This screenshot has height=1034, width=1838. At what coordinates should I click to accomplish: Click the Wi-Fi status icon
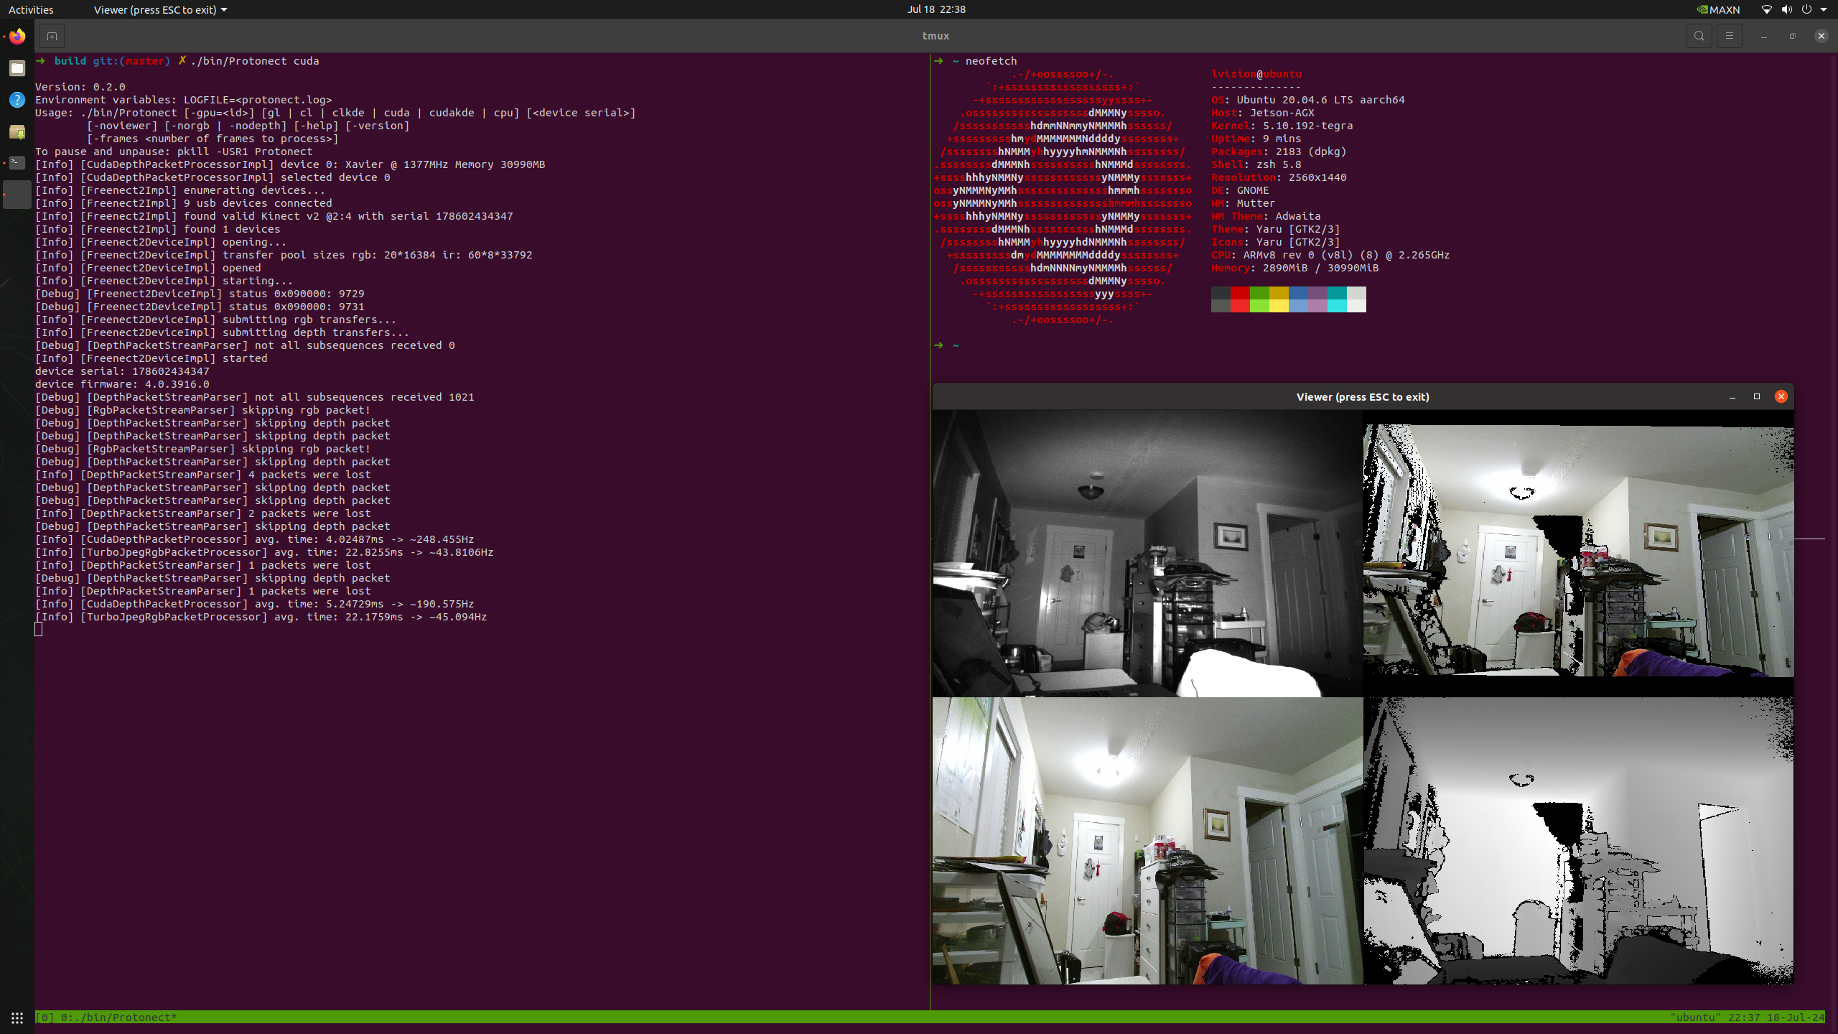pyautogui.click(x=1766, y=9)
